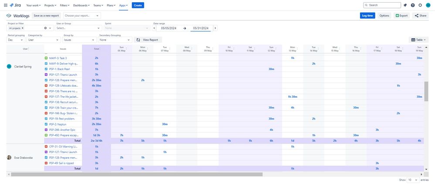The image size is (435, 184).
Task: Click in the Jira Search field
Action: click(x=382, y=5)
